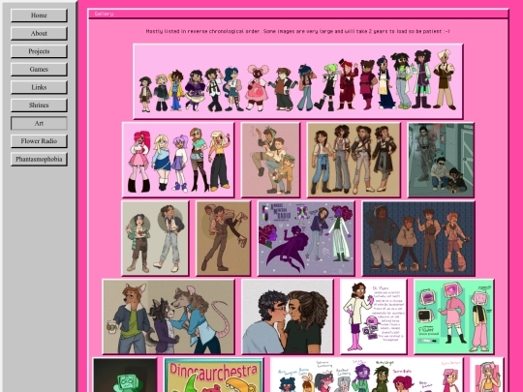
Task: View the teal hallway scene artwork
Action: pyautogui.click(x=441, y=160)
